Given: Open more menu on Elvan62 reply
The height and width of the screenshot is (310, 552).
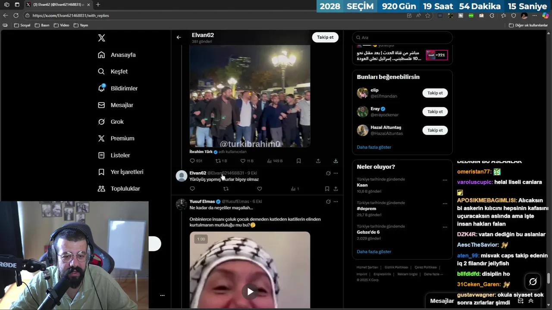Looking at the screenshot, I should coord(336,173).
